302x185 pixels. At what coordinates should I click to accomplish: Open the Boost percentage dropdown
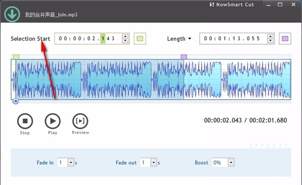click(x=231, y=162)
